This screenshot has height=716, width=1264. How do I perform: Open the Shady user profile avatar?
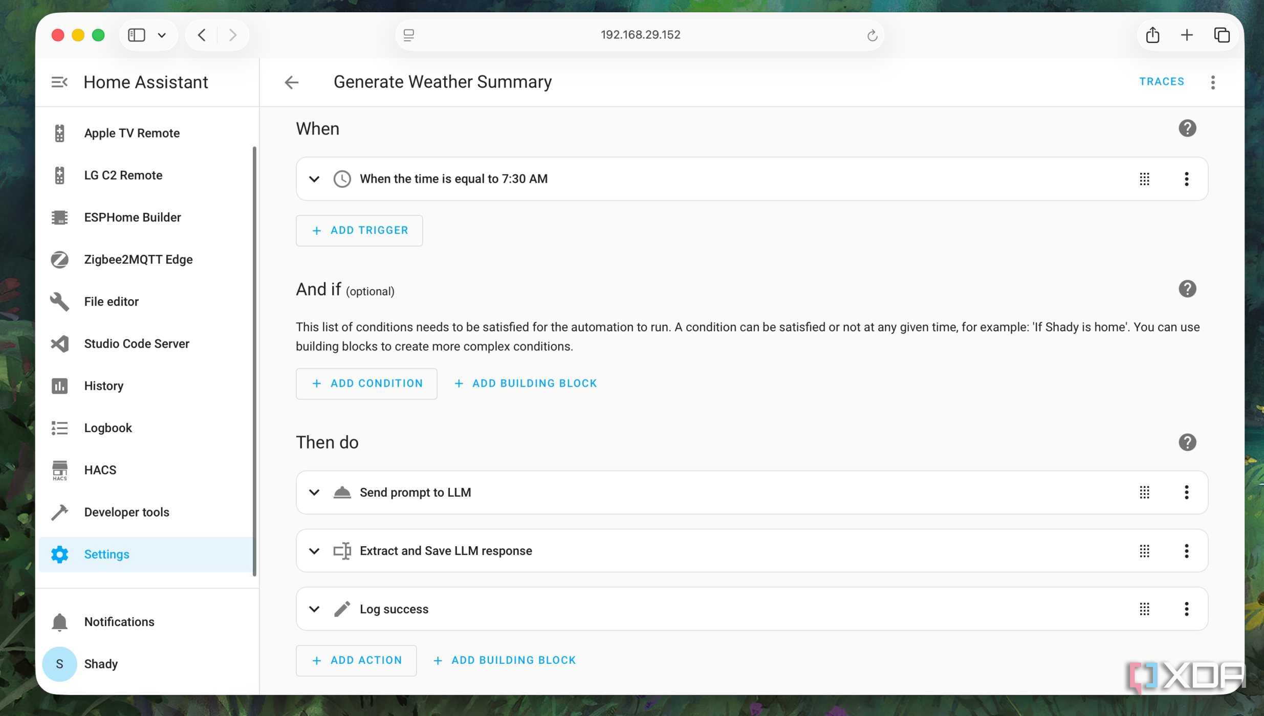pos(59,664)
